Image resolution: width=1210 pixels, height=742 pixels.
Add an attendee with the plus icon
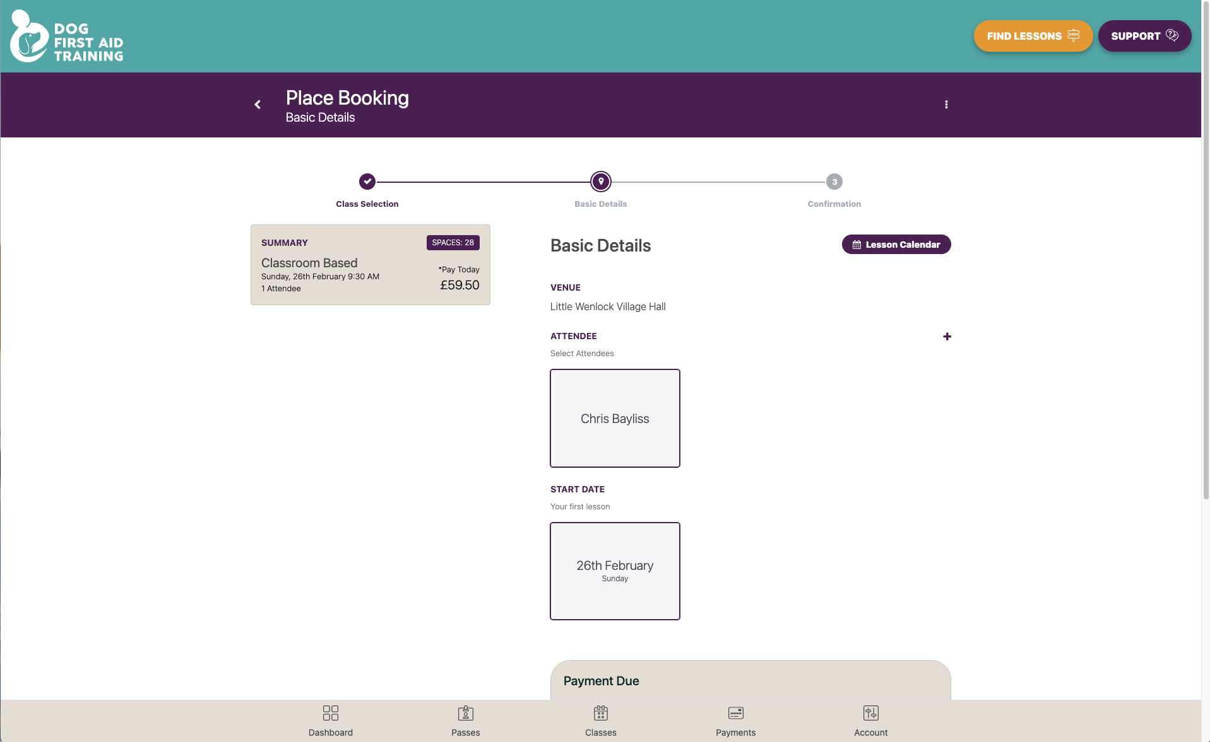(x=947, y=337)
